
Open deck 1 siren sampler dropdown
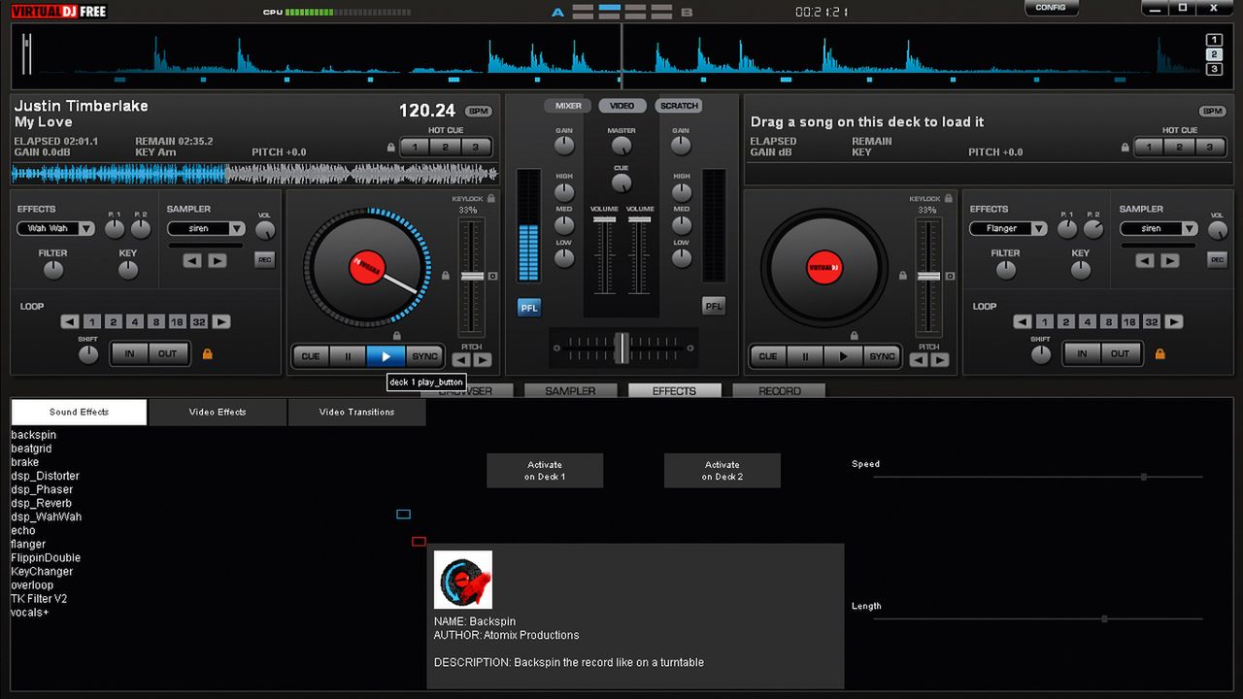click(207, 229)
